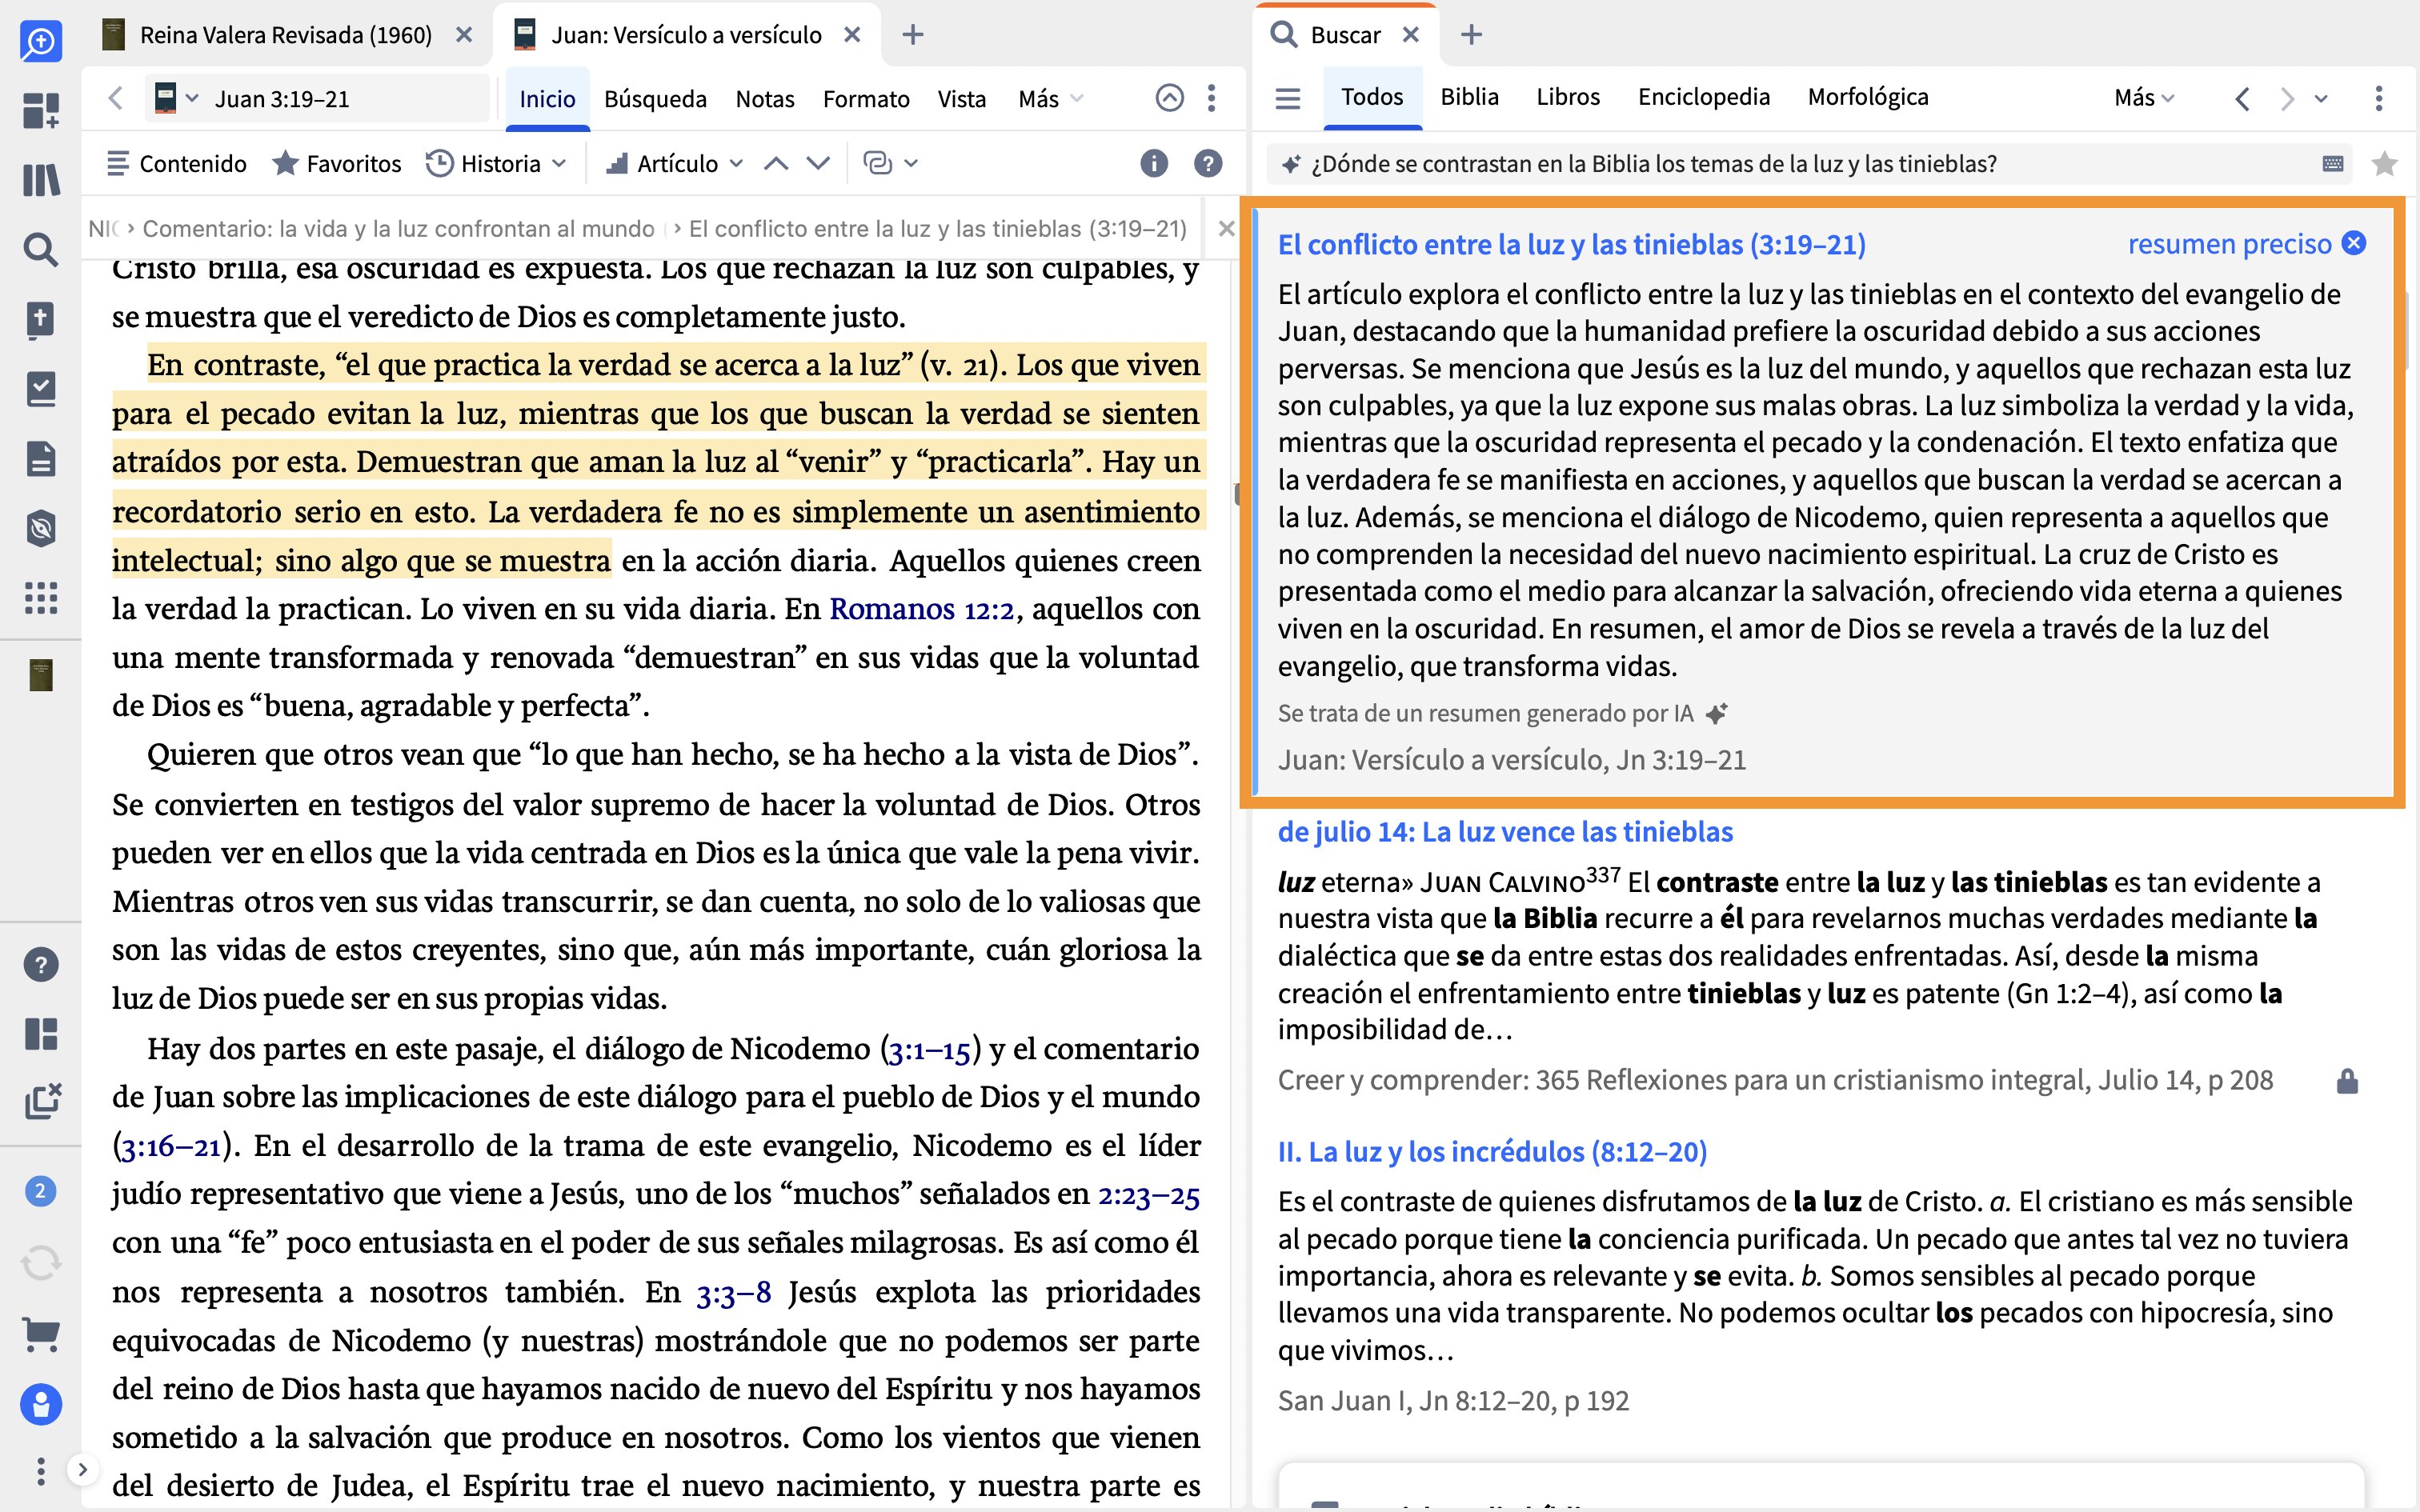This screenshot has height=1512, width=2420.
Task: Open the shield tag icon in sidebar
Action: point(41,528)
